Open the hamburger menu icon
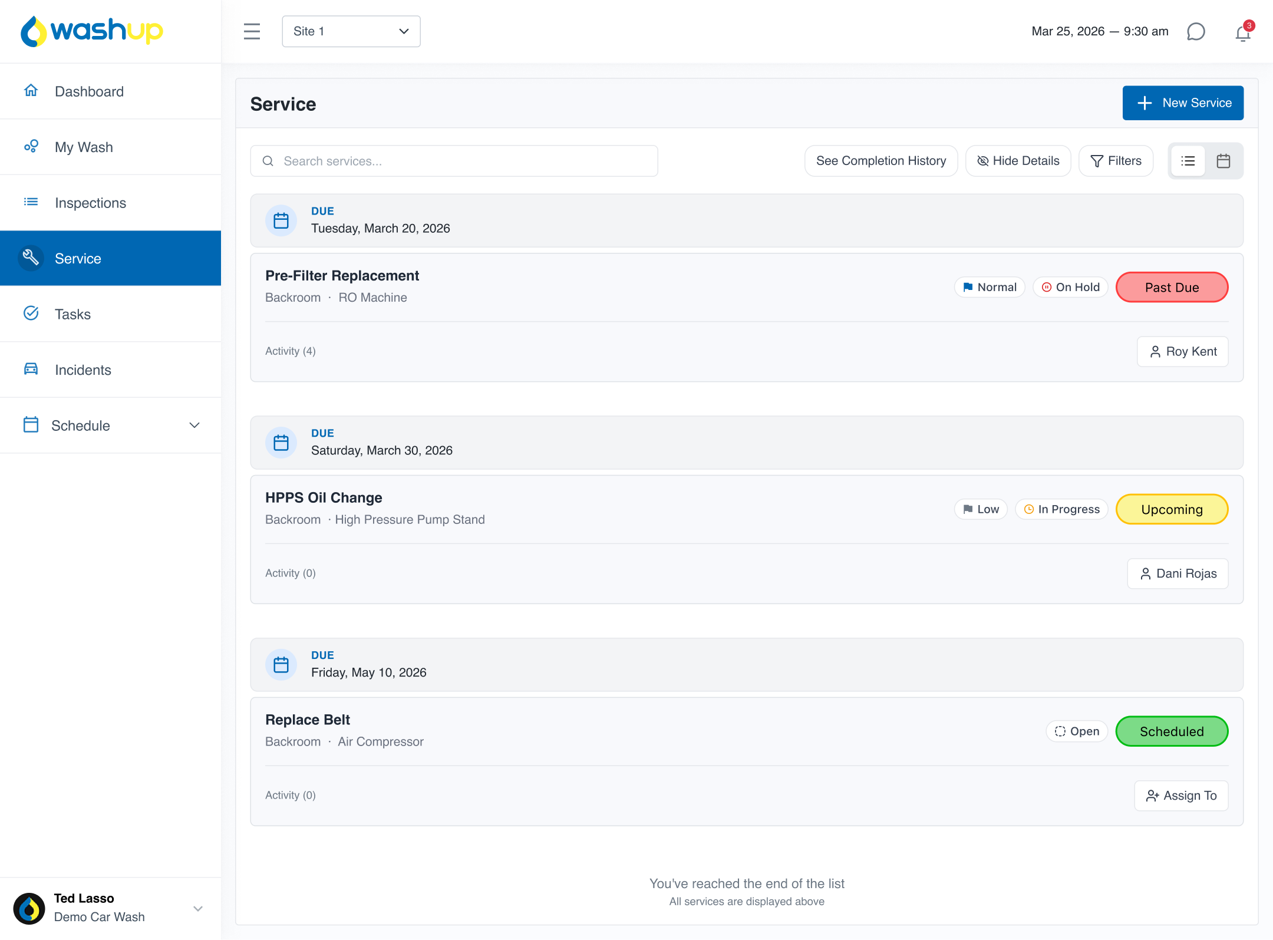This screenshot has height=940, width=1273. coord(252,31)
